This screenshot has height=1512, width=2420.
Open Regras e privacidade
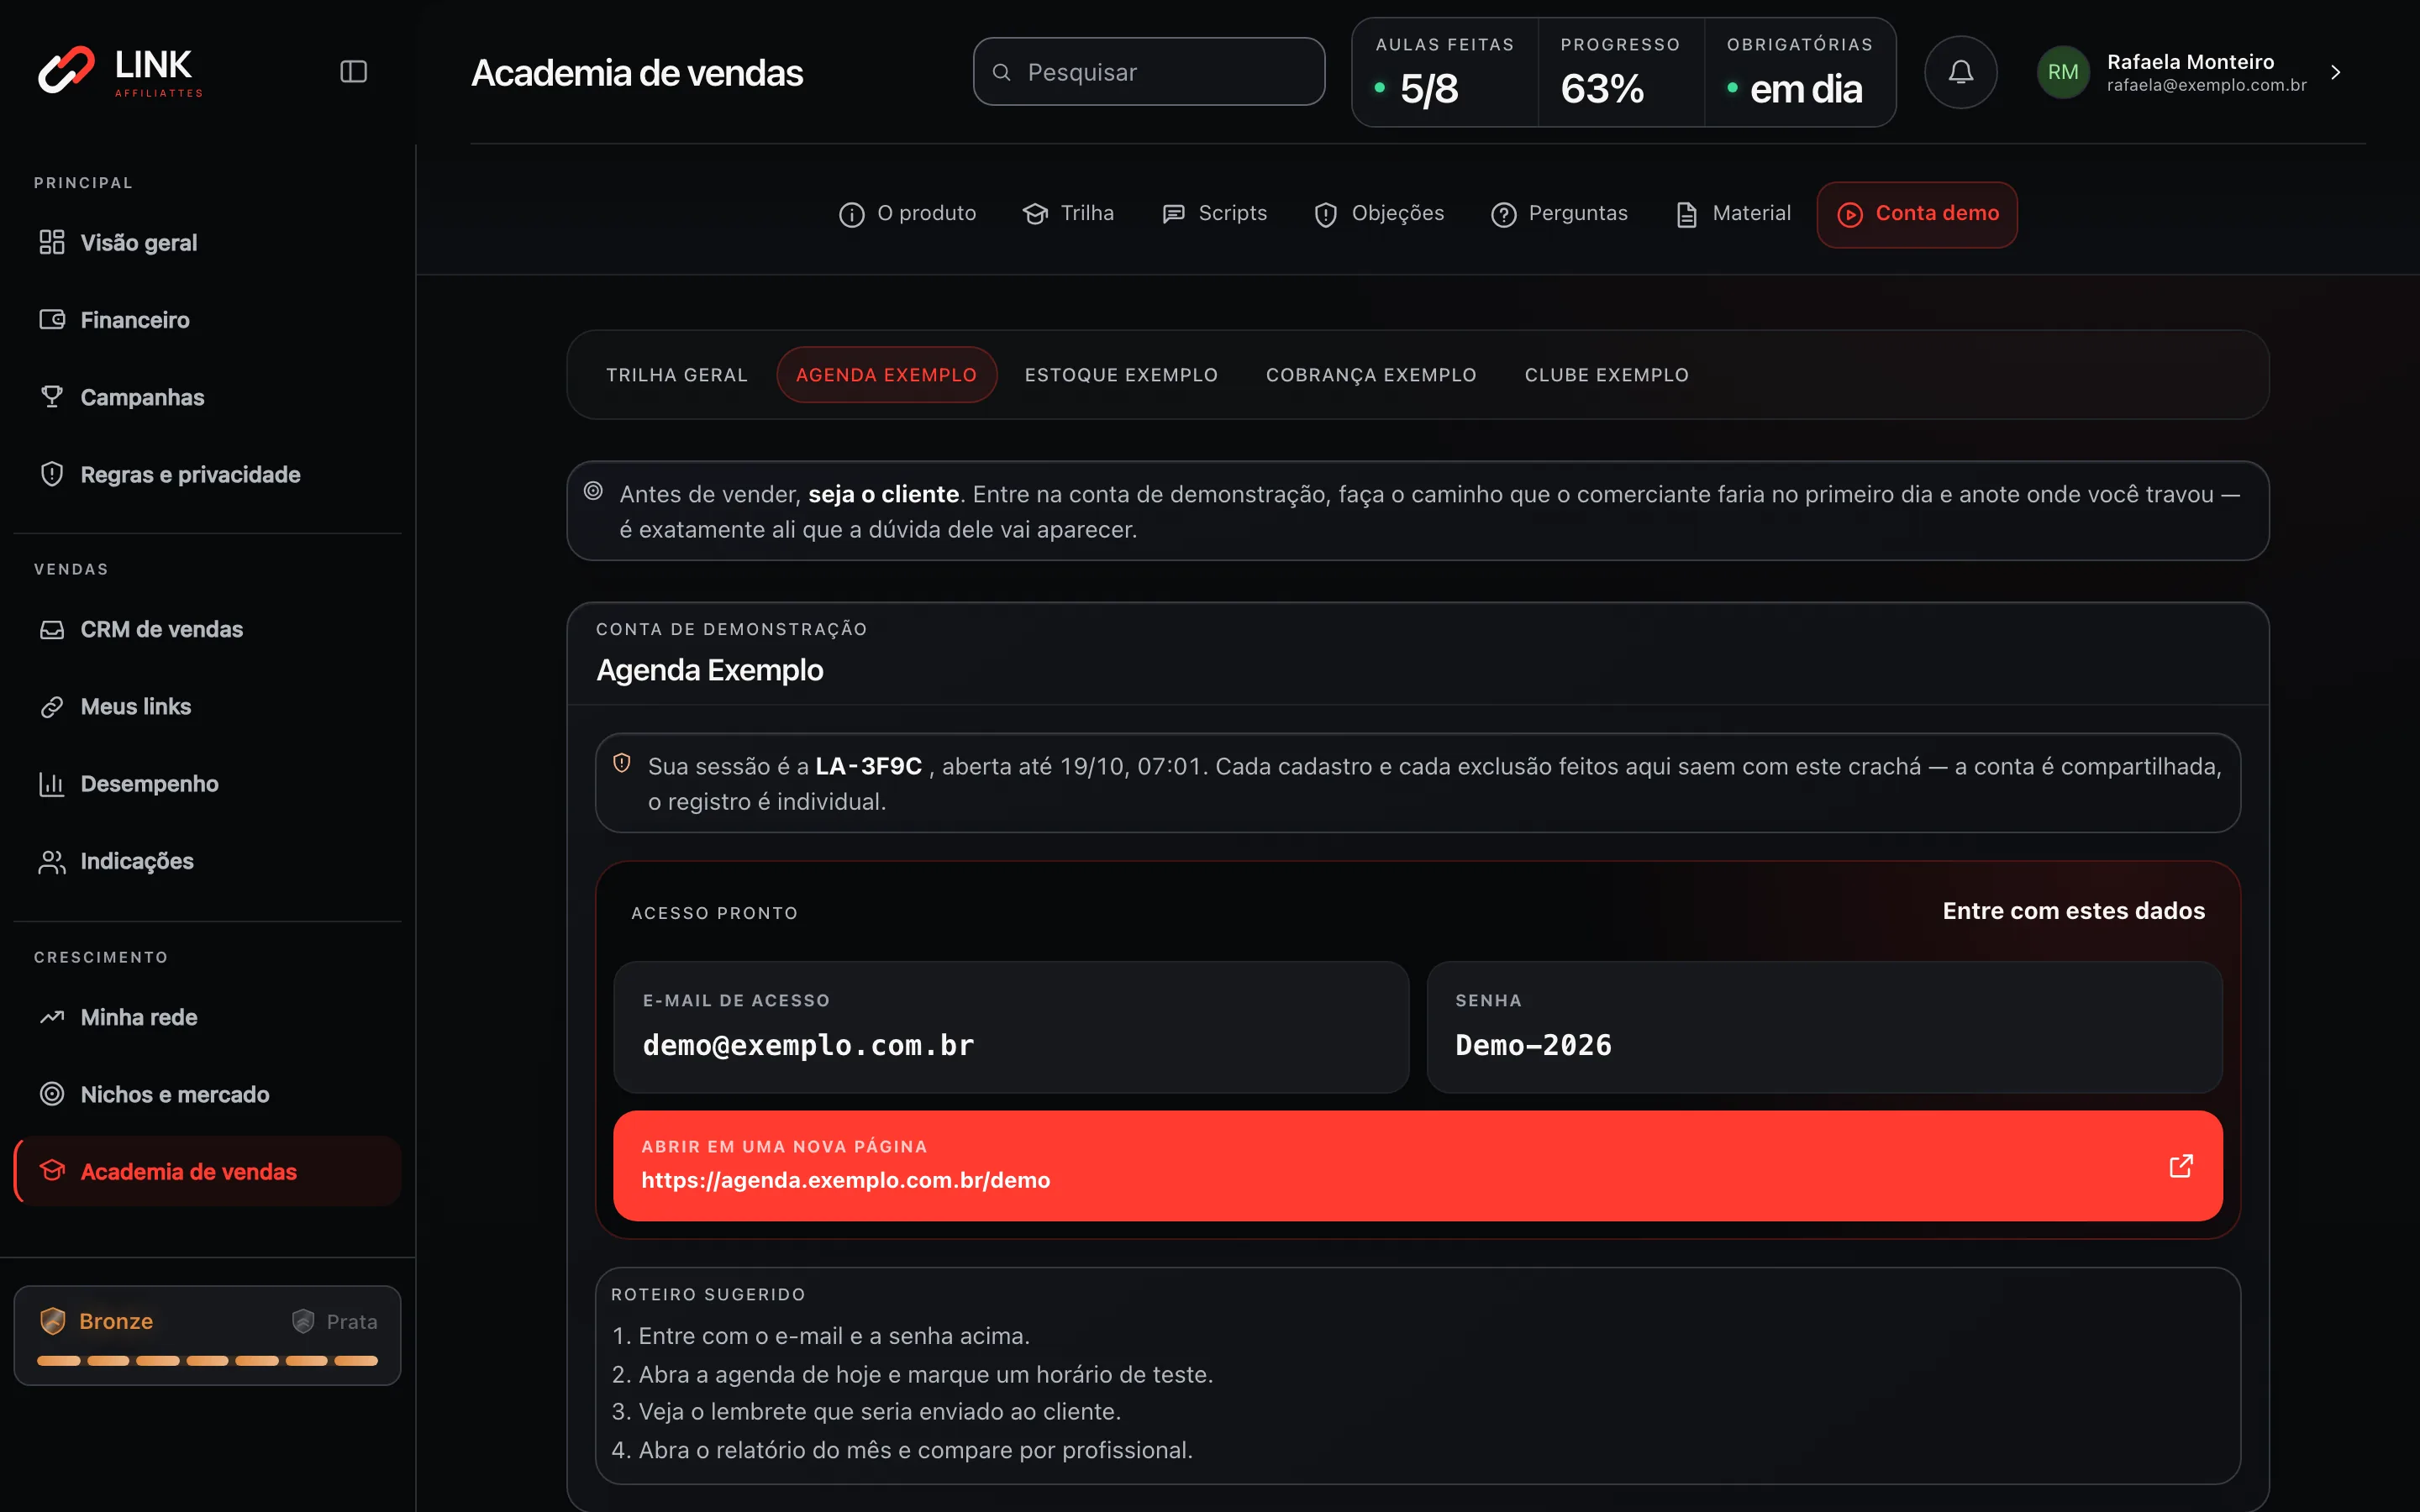(208, 474)
